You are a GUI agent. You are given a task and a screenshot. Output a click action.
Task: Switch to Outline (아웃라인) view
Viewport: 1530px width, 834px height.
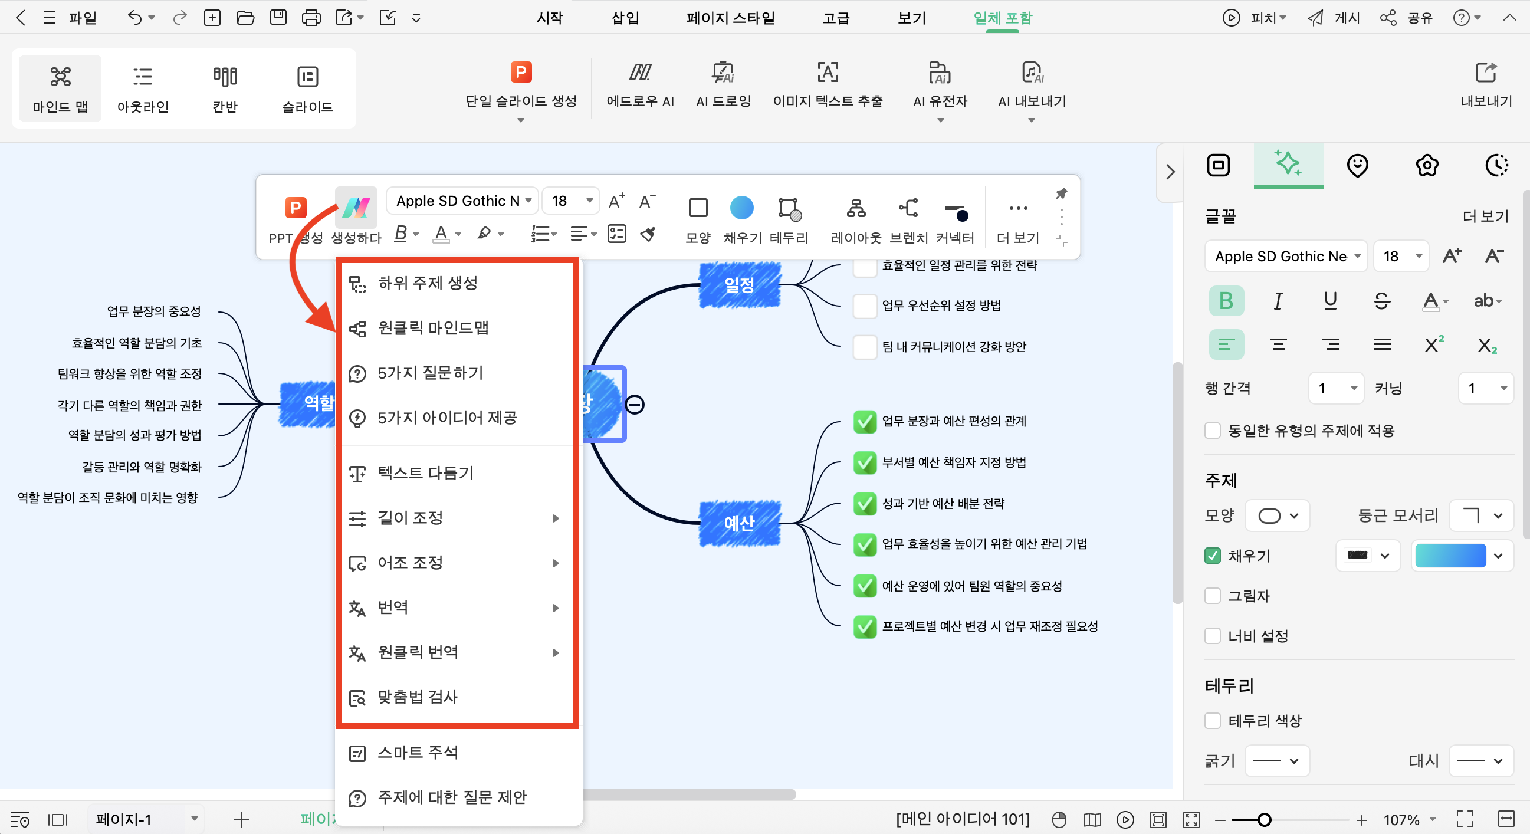pos(143,88)
